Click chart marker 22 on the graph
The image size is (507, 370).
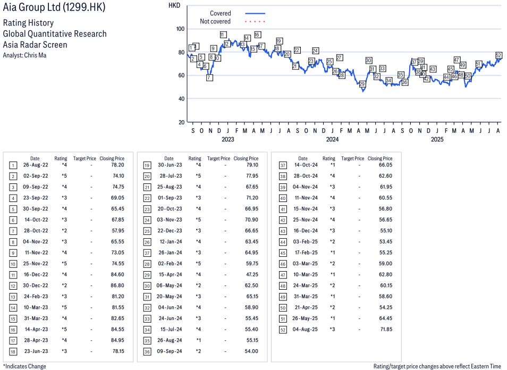point(297,50)
